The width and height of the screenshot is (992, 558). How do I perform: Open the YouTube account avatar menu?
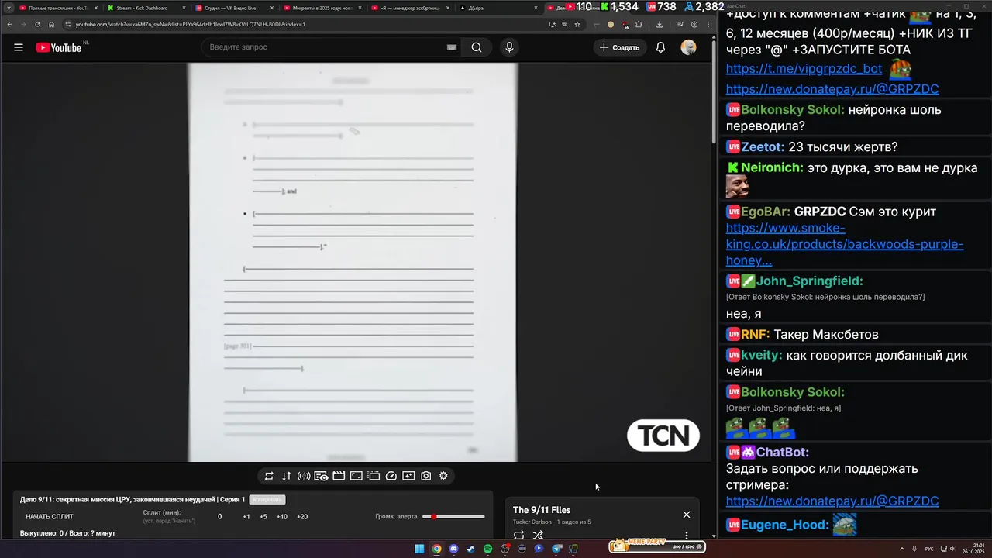(x=688, y=47)
